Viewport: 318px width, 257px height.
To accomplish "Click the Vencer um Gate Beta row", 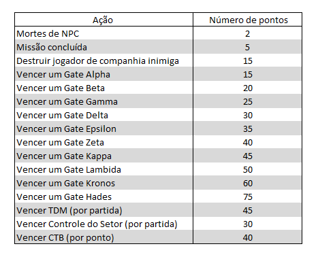I will coord(158,88).
